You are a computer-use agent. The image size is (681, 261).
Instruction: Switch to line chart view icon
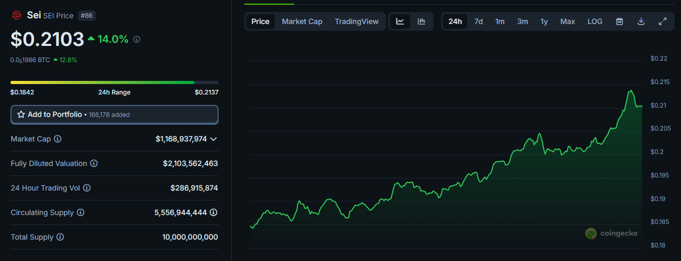tap(400, 21)
